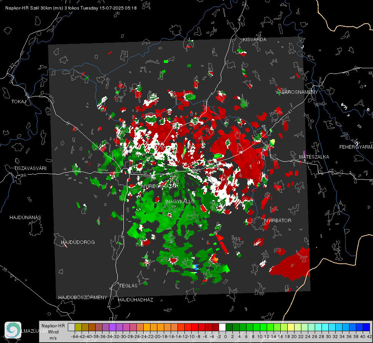Select the KISVÁRDA city label

(x=255, y=40)
